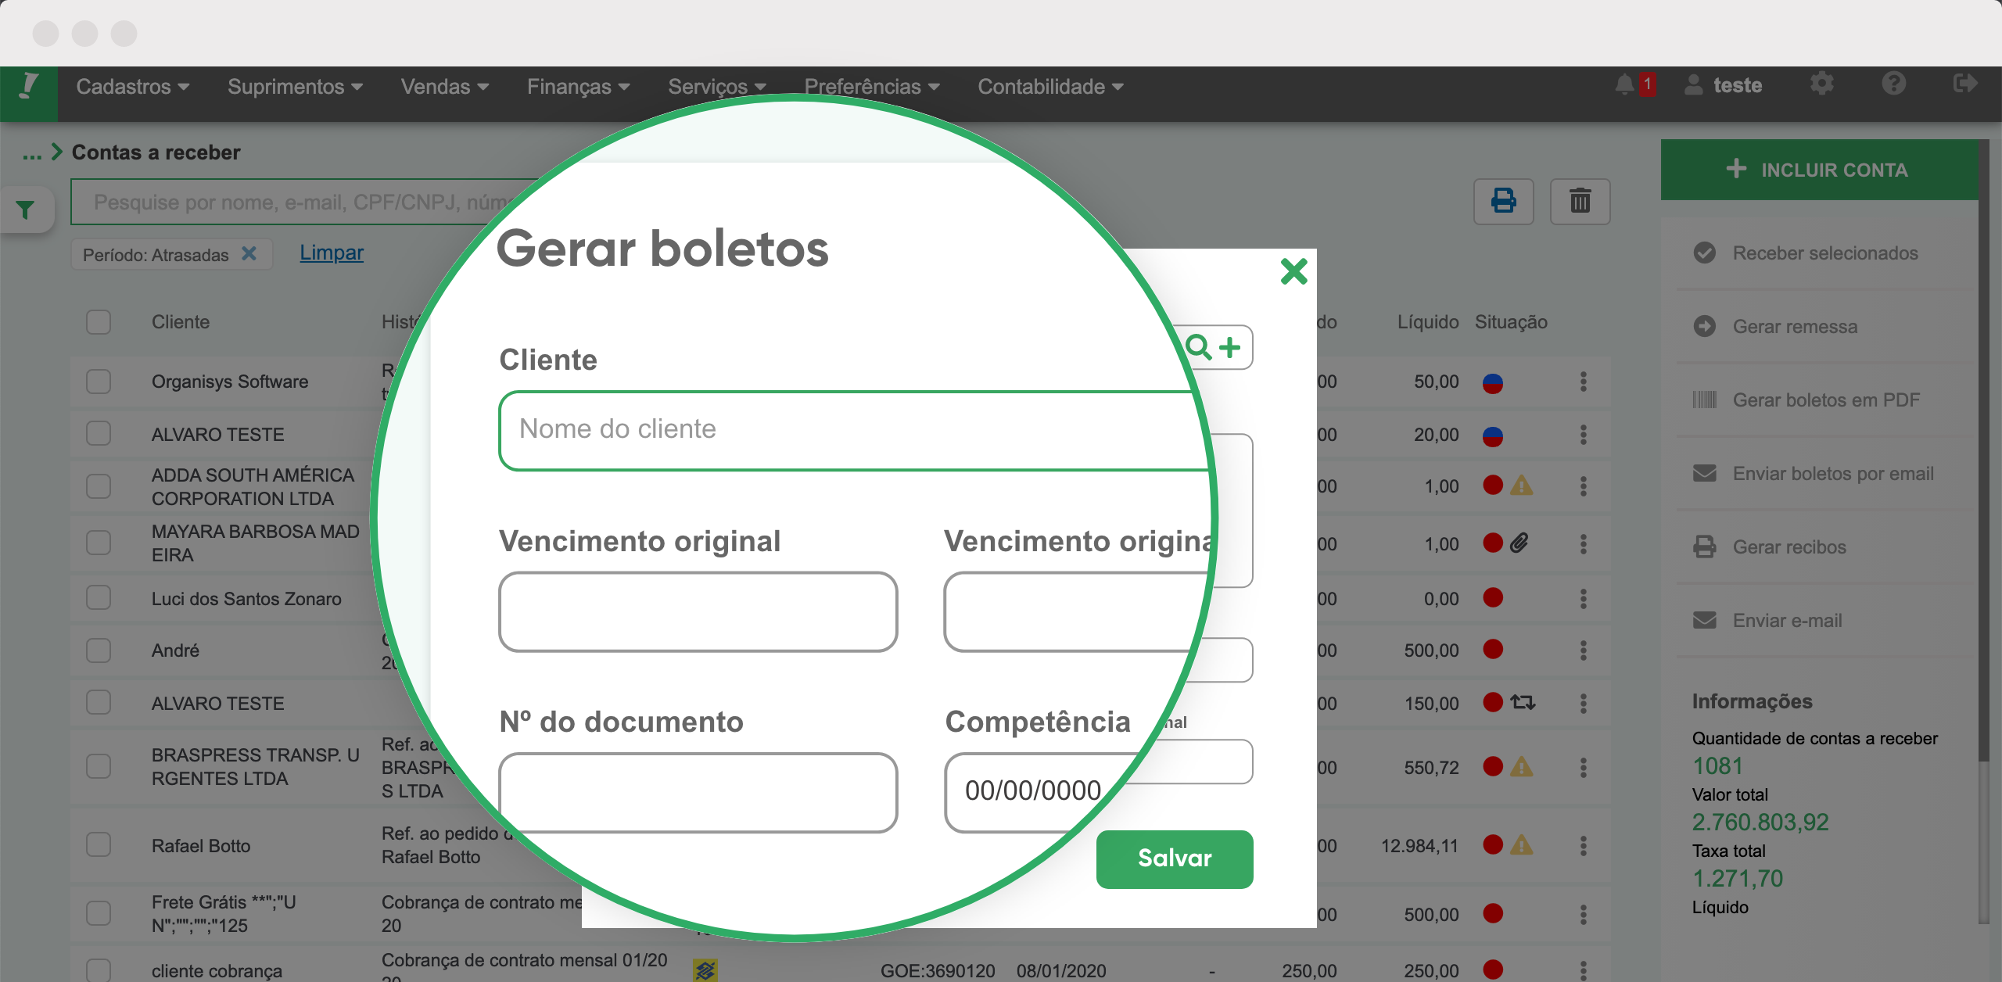The width and height of the screenshot is (2002, 982).
Task: Open row menu for Luci dos Santos Zonaro
Action: pyautogui.click(x=1583, y=599)
